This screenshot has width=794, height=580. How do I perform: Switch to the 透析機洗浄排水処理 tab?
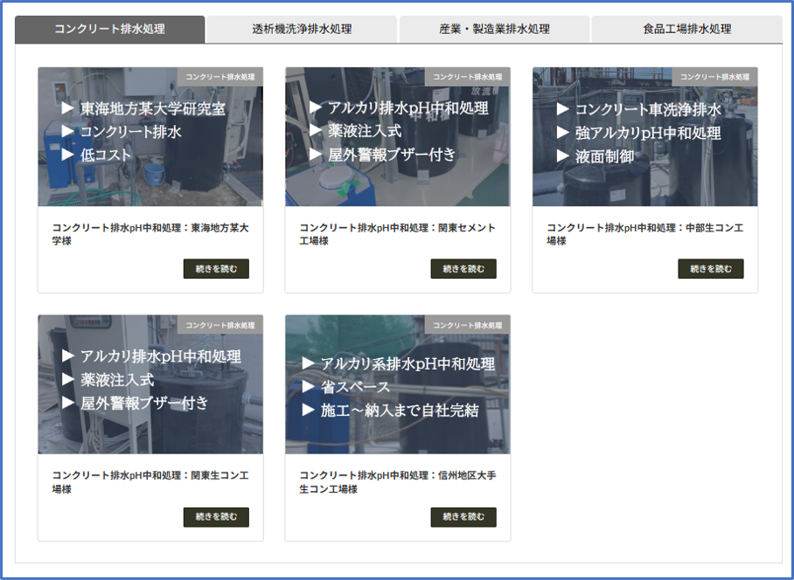coord(302,29)
